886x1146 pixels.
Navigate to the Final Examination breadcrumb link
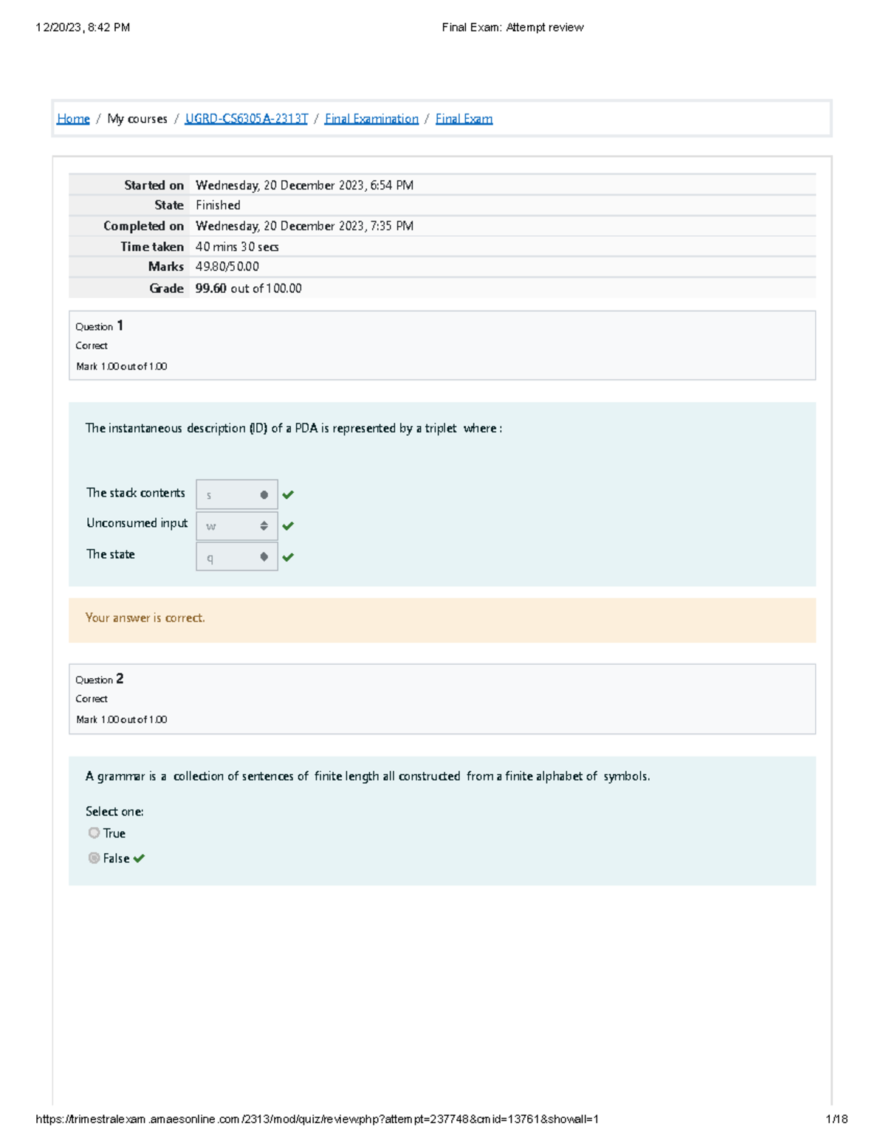click(371, 119)
